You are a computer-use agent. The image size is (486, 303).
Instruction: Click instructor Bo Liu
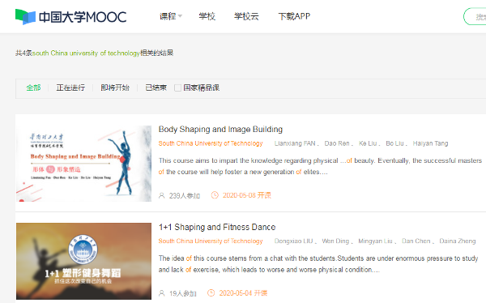[x=395, y=143]
